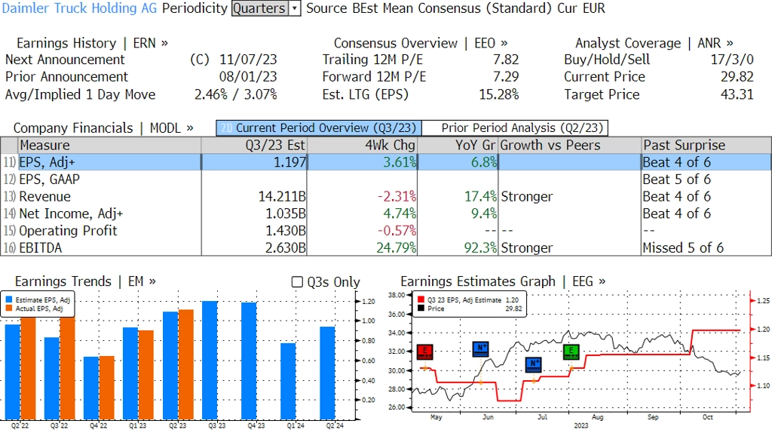Open the Periodicity Quarters dropdown
Image resolution: width=772 pixels, height=433 pixels.
point(266,8)
